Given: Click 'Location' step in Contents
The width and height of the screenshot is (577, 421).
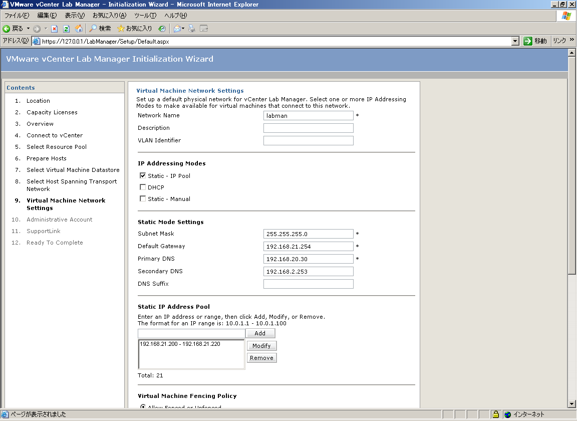Looking at the screenshot, I should coord(38,101).
